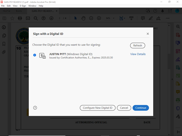Image resolution: width=182 pixels, height=136 pixels.
Task: Open the user profile avatar
Action: coord(177,11)
